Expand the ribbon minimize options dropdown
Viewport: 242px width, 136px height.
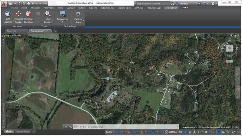188,8
